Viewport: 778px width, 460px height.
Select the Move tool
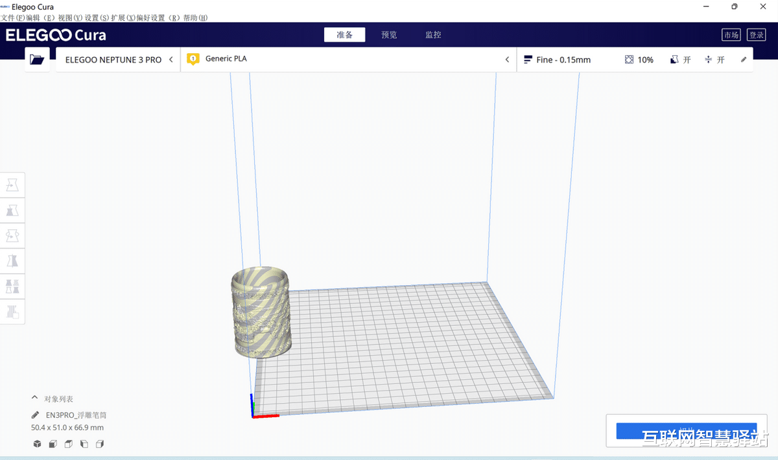pos(13,184)
